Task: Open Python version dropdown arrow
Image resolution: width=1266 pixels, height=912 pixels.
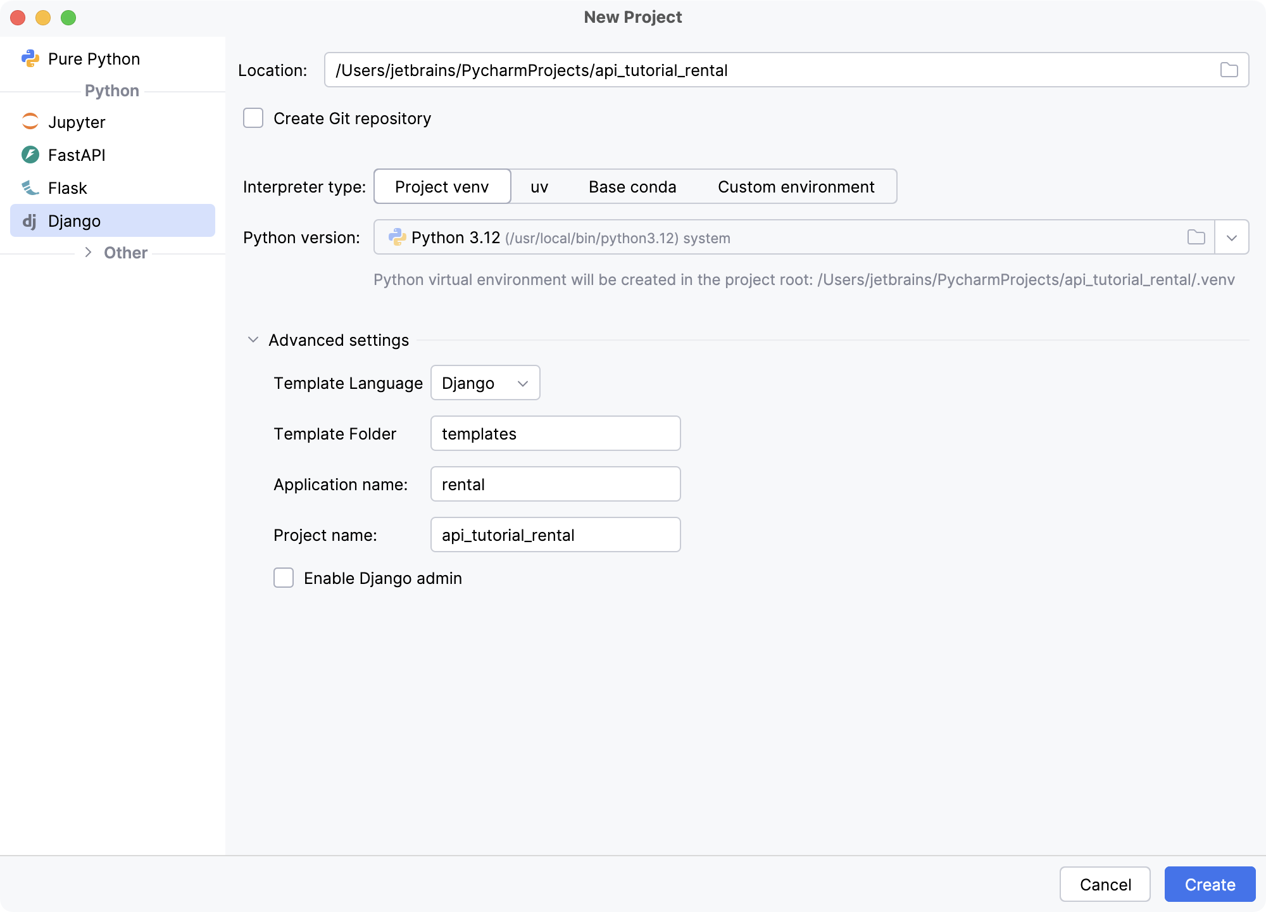Action: tap(1231, 237)
